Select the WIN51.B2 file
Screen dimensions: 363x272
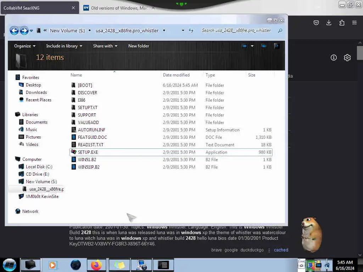click(87, 160)
